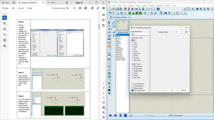Click the Zoom In magnifier in Proteus

(x=201, y=9)
